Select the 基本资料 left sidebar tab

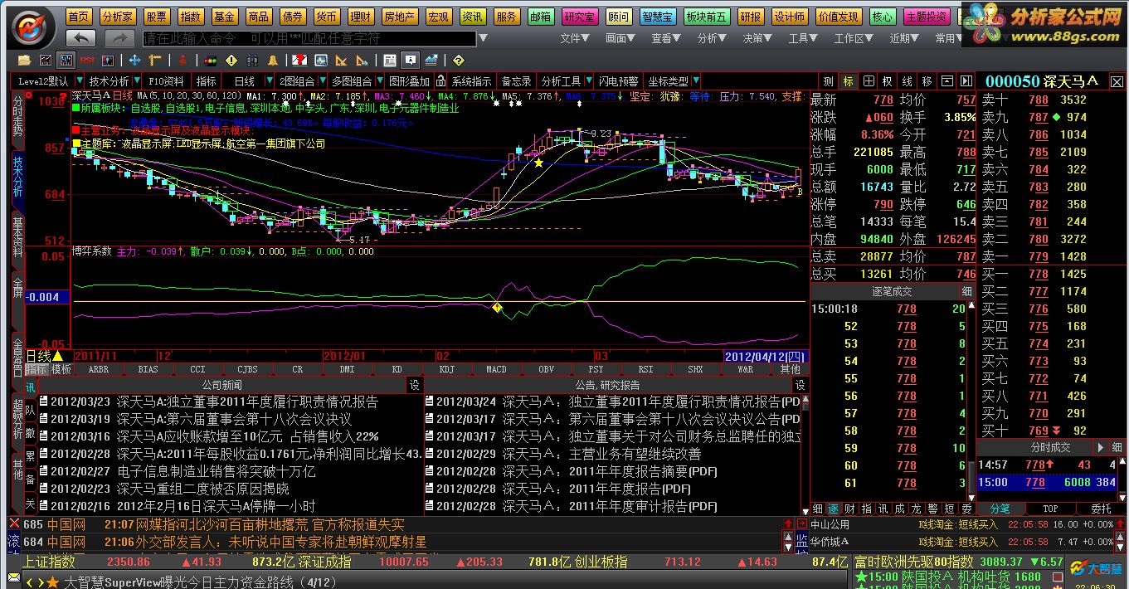tap(17, 241)
